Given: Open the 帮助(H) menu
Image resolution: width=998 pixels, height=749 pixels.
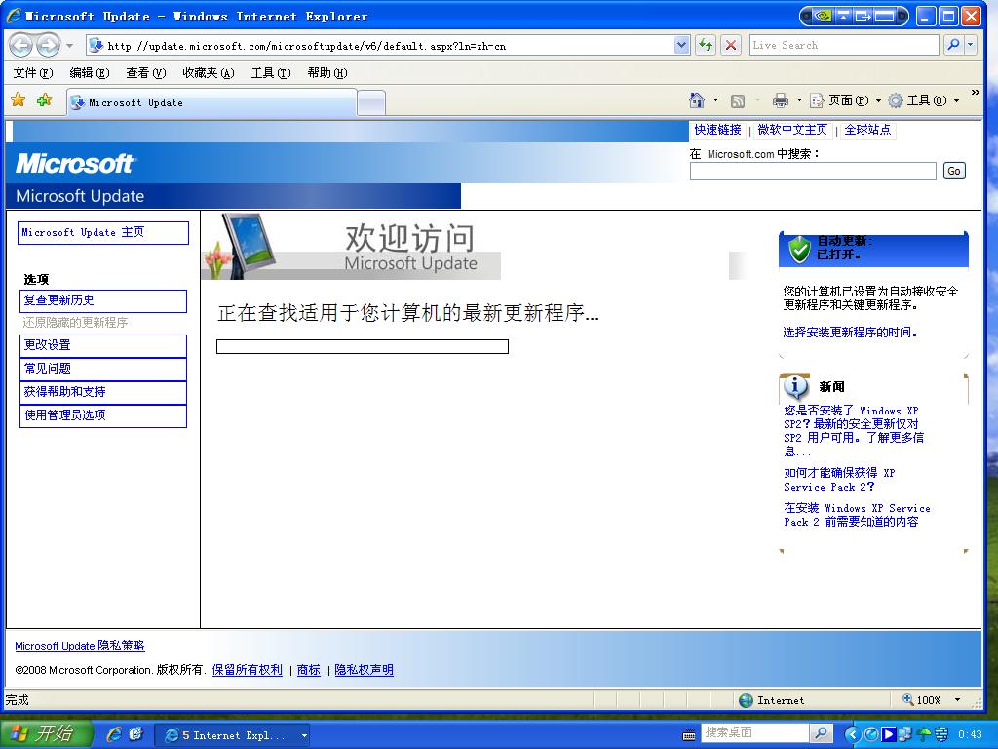Looking at the screenshot, I should tap(327, 73).
